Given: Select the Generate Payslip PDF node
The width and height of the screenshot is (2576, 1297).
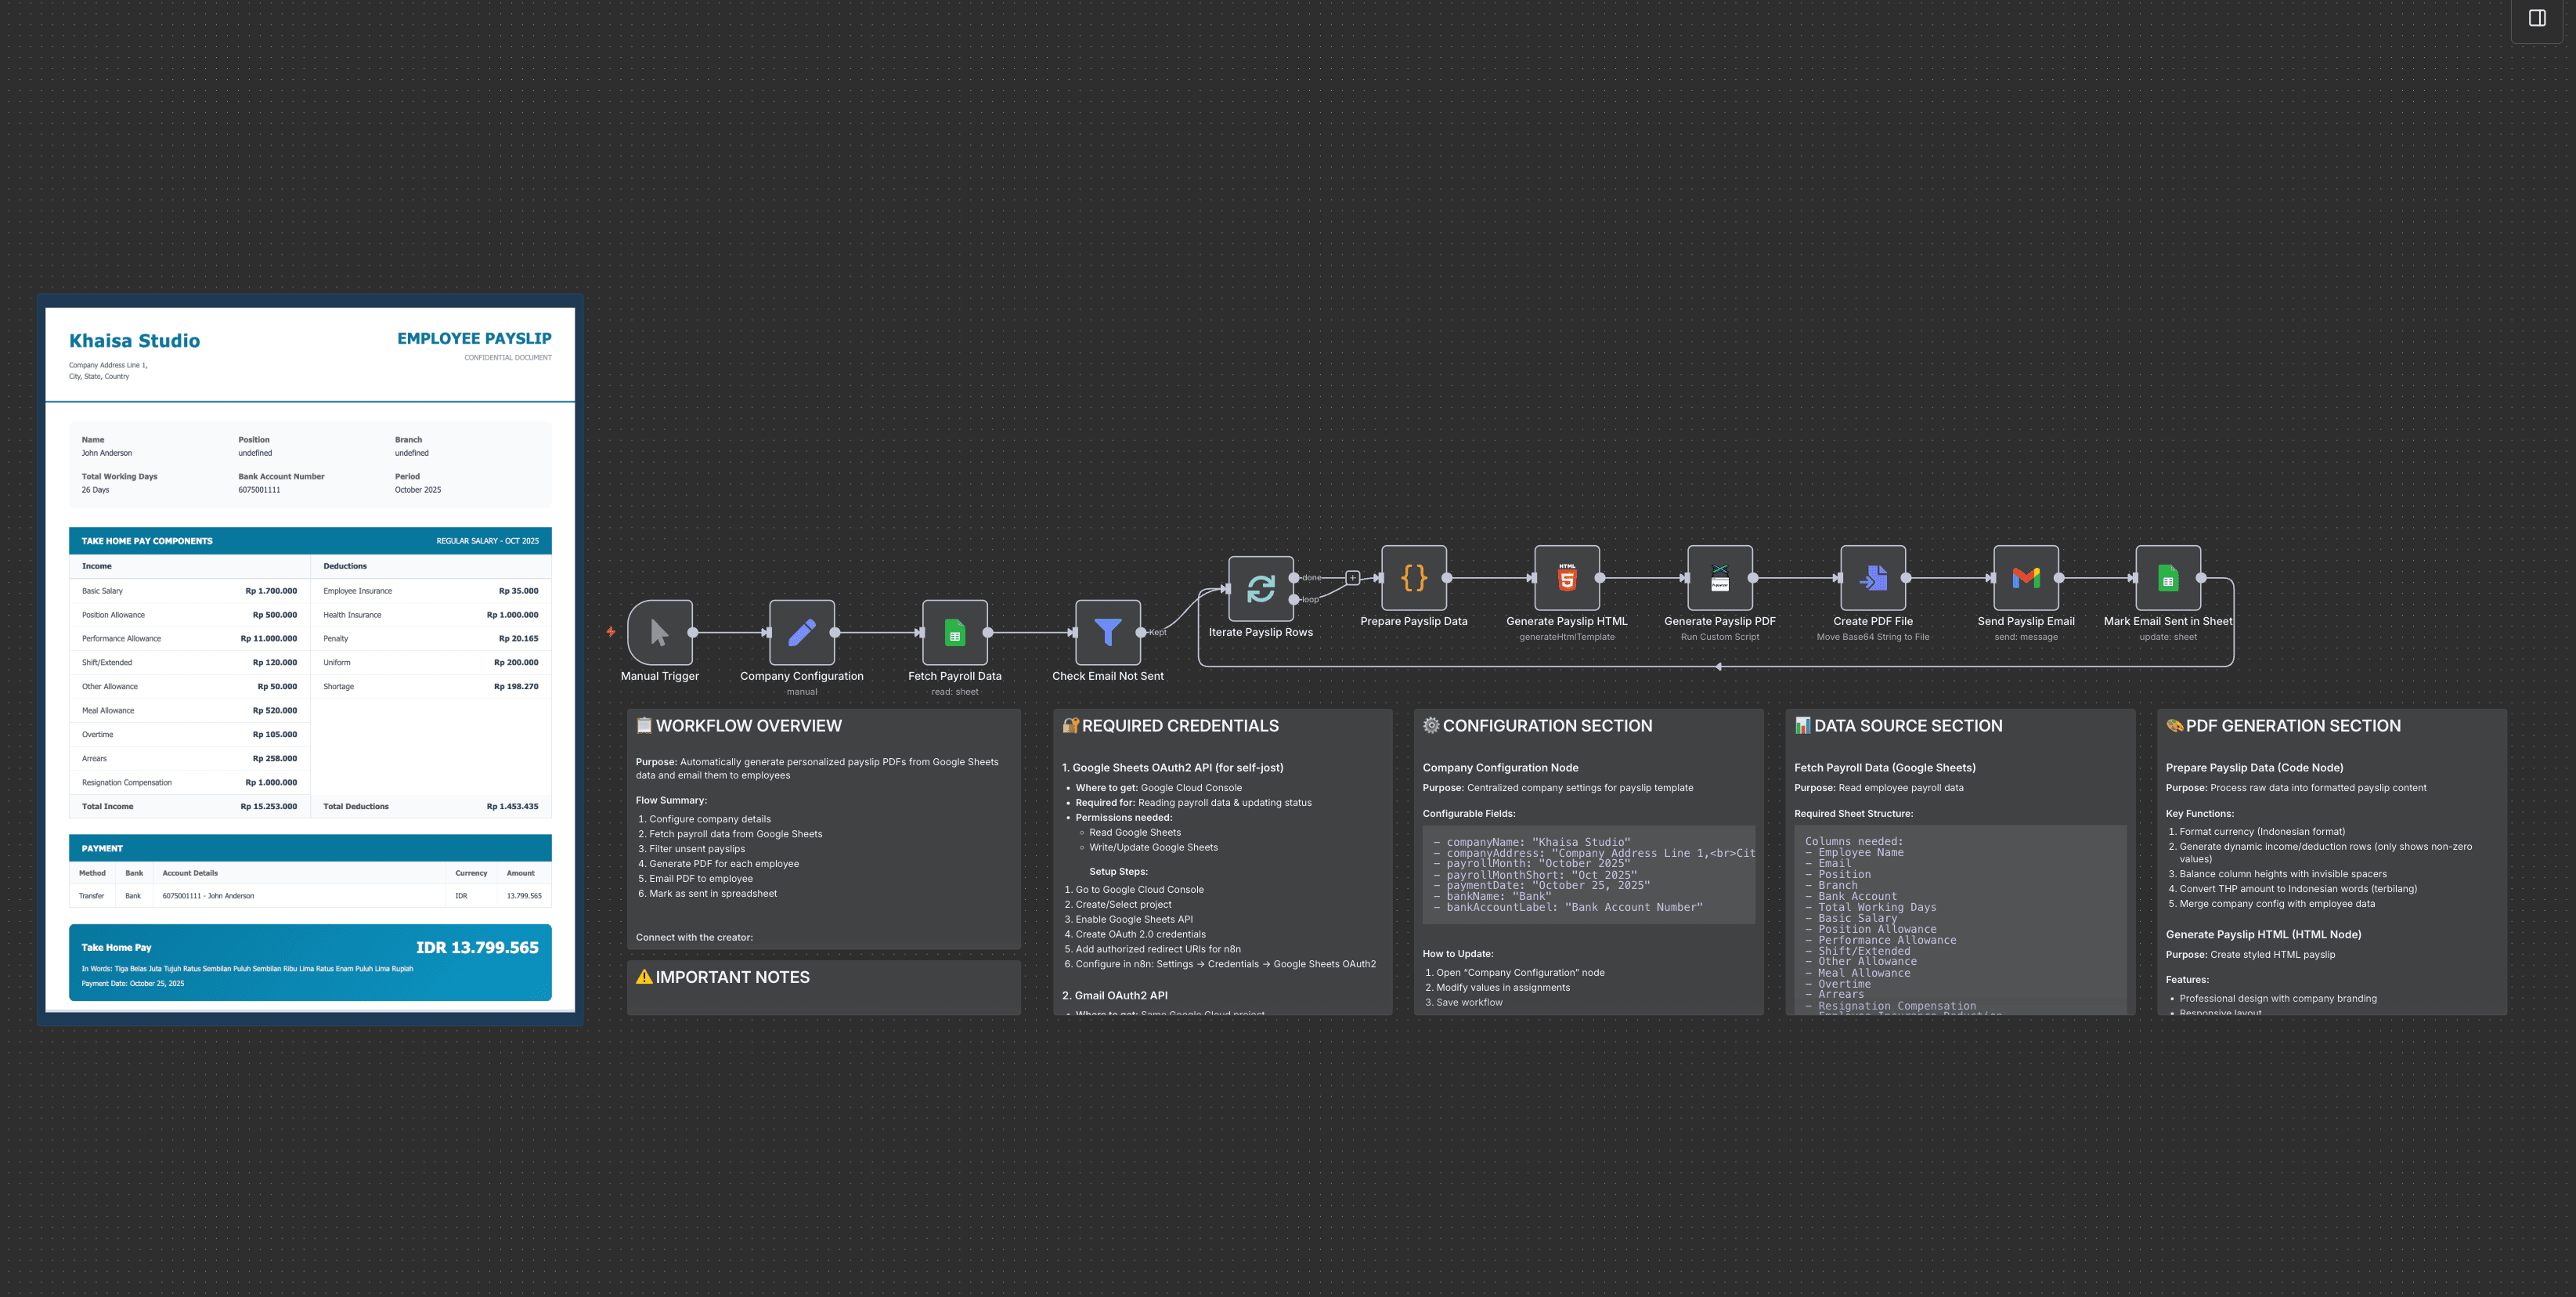Looking at the screenshot, I should pos(1719,578).
